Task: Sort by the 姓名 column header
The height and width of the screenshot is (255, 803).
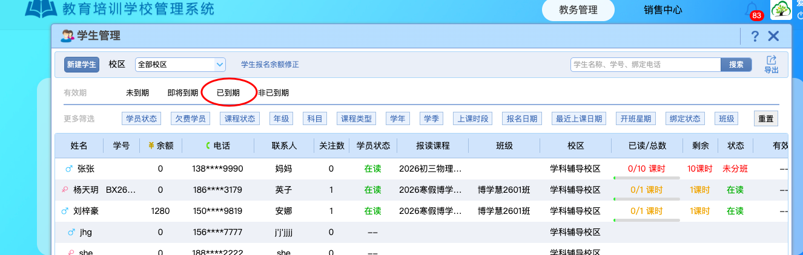Action: tap(79, 146)
